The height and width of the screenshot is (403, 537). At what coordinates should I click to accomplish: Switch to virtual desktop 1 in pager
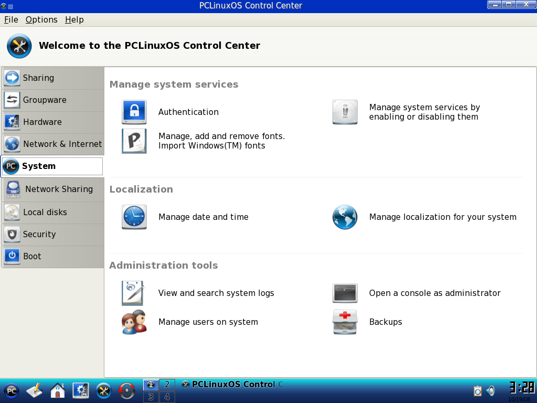(151, 385)
